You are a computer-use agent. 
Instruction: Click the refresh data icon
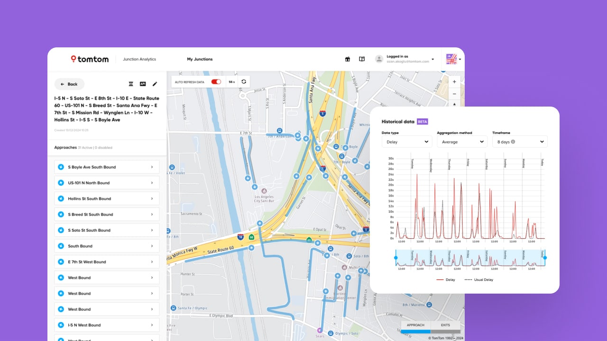point(244,81)
